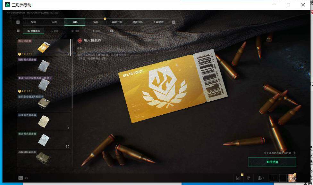
Task: Select the 烽火挑战券 gold ticket item card
Action: 44,47
